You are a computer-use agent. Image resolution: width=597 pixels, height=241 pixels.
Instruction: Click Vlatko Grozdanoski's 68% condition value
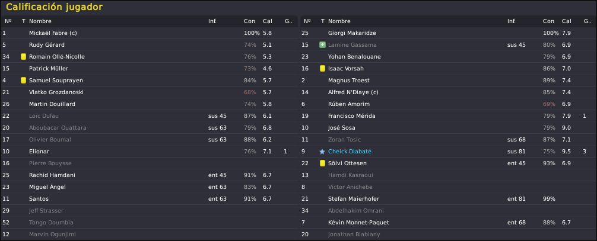point(250,92)
